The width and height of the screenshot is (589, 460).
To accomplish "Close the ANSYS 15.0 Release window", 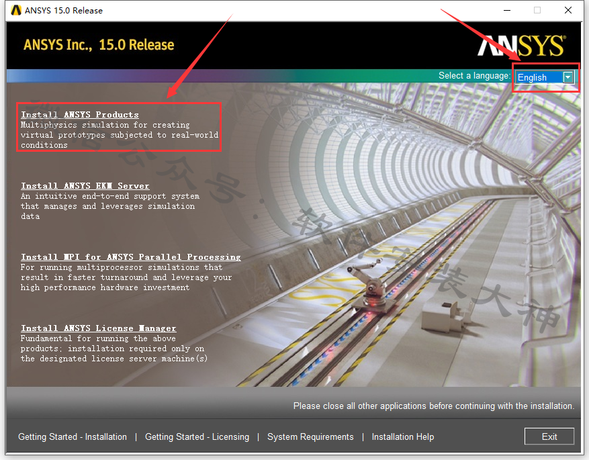I will [x=568, y=10].
